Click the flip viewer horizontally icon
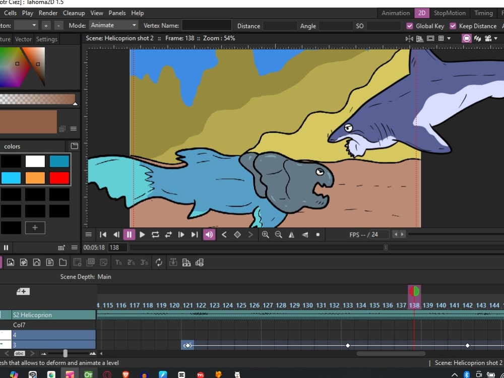The width and height of the screenshot is (504, 378). [409, 39]
